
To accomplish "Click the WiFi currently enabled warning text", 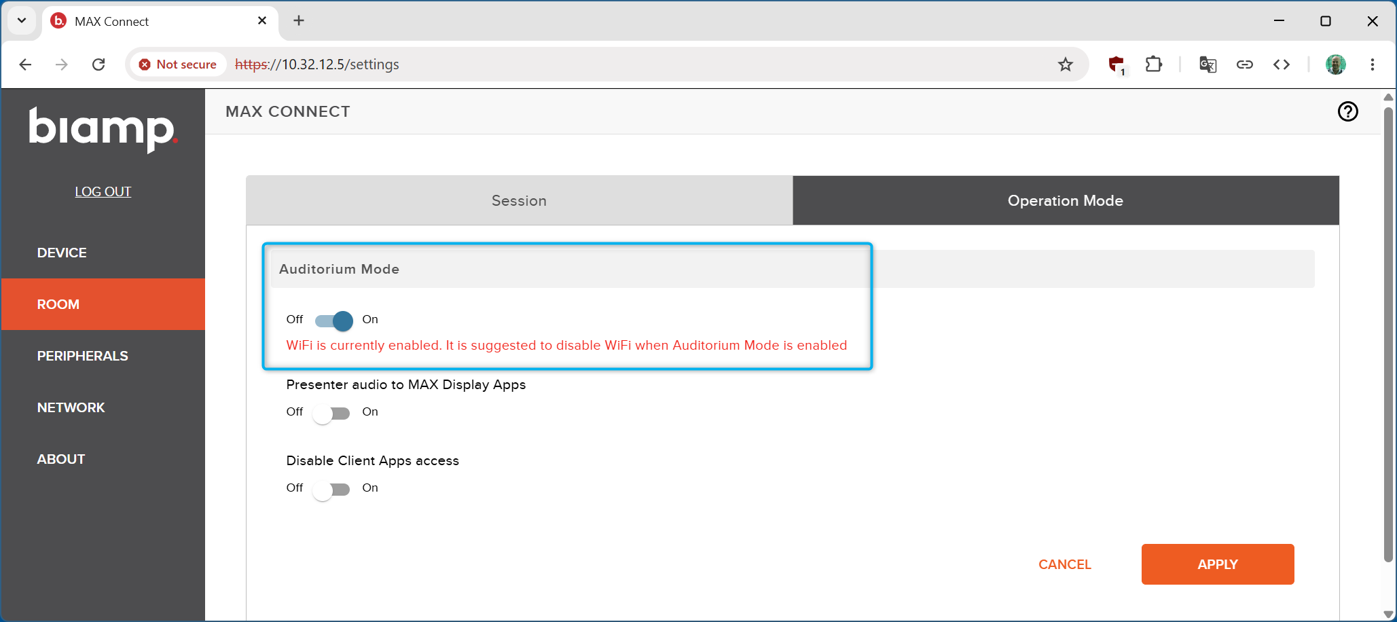I will click(566, 345).
